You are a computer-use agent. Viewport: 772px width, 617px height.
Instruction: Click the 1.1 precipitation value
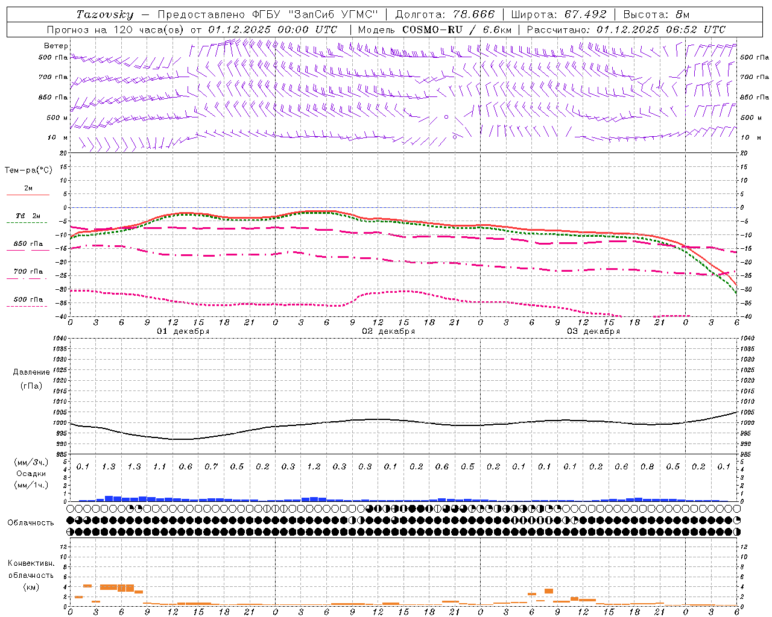(160, 467)
